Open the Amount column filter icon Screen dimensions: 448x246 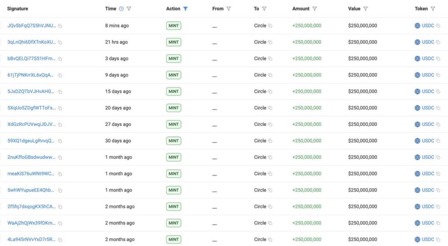pyautogui.click(x=315, y=9)
